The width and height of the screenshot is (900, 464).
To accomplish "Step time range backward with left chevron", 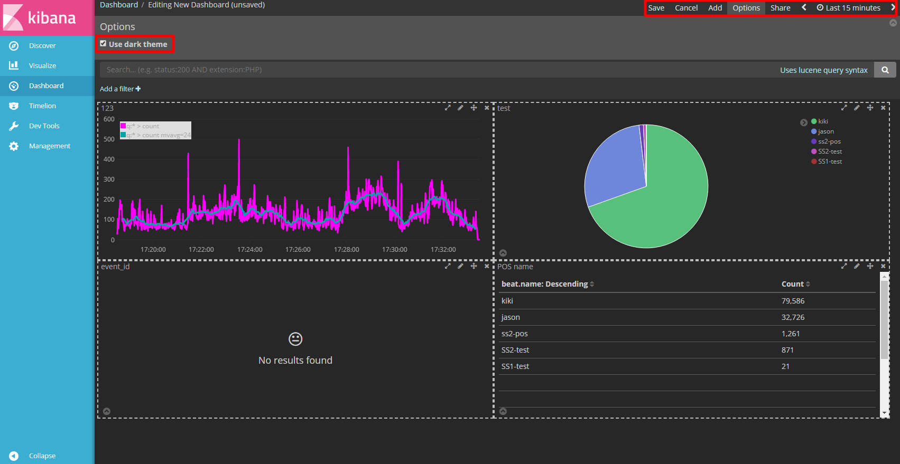I will 804,7.
